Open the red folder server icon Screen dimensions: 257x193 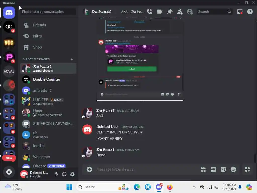coord(9,85)
